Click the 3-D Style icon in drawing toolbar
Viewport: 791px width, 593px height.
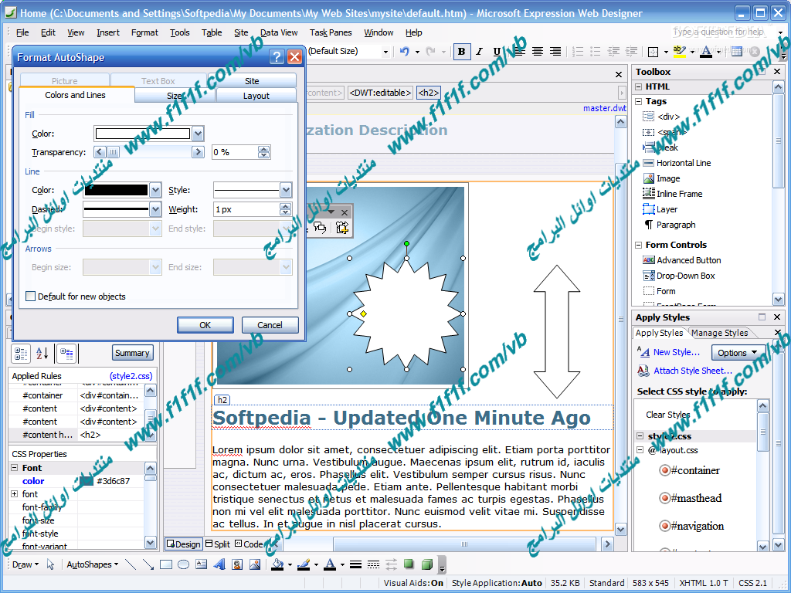click(x=426, y=564)
